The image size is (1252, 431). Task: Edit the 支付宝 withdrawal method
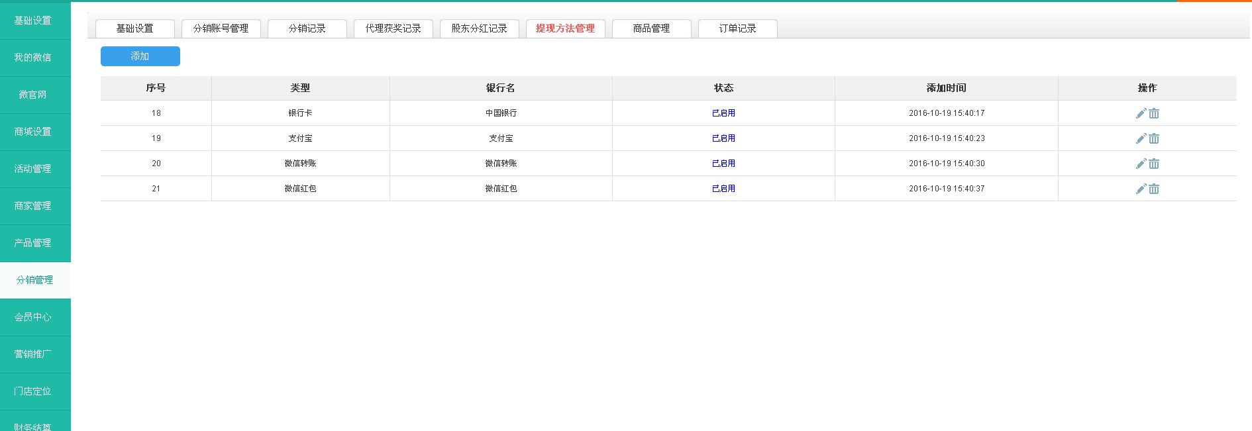pos(1141,138)
